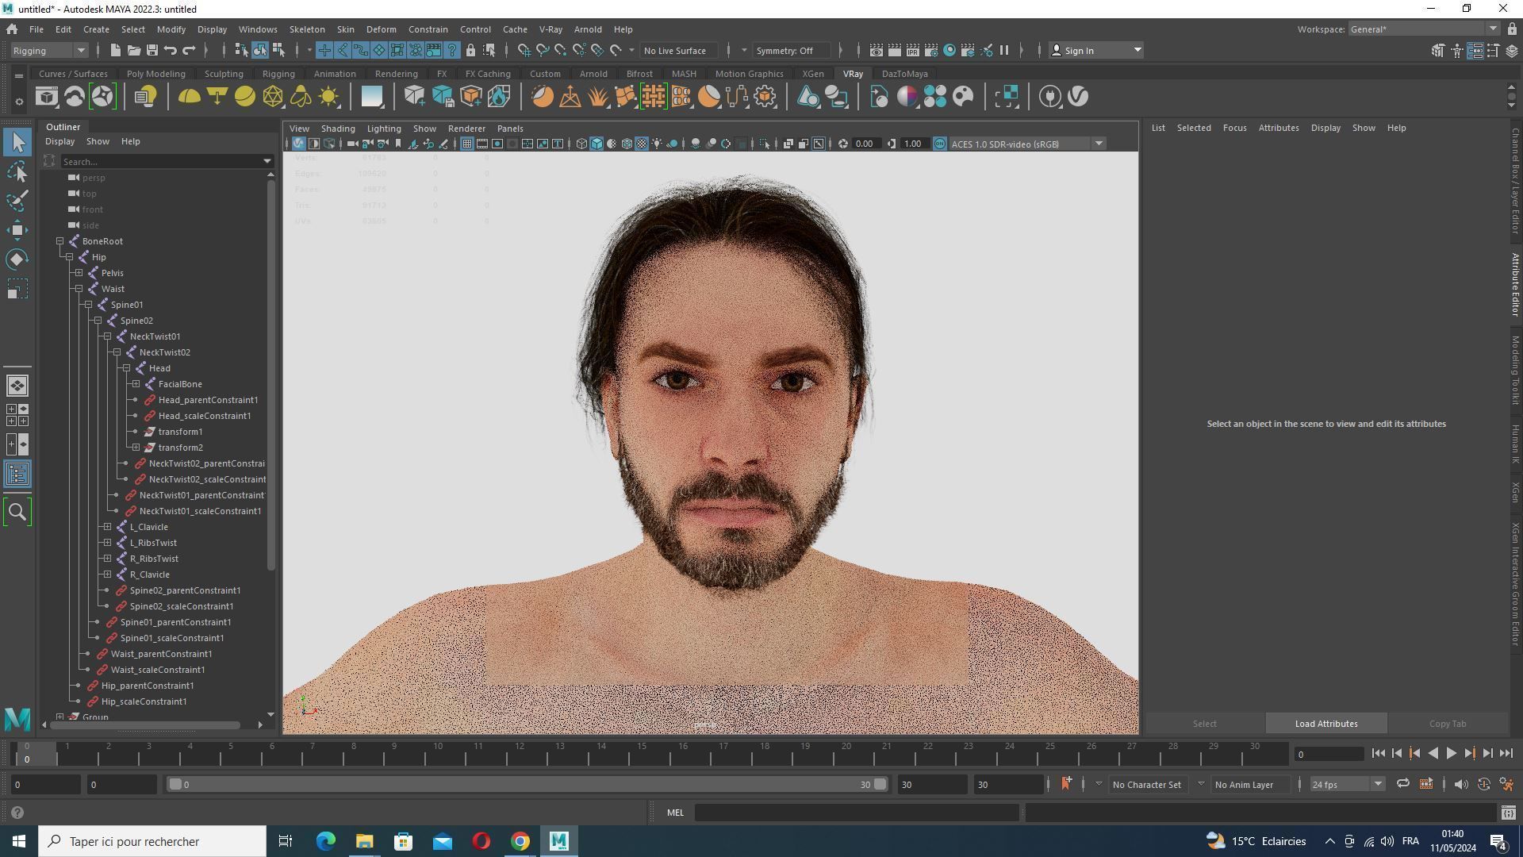Image resolution: width=1523 pixels, height=857 pixels.
Task: Click the save scene icon in status line
Action: 152,50
